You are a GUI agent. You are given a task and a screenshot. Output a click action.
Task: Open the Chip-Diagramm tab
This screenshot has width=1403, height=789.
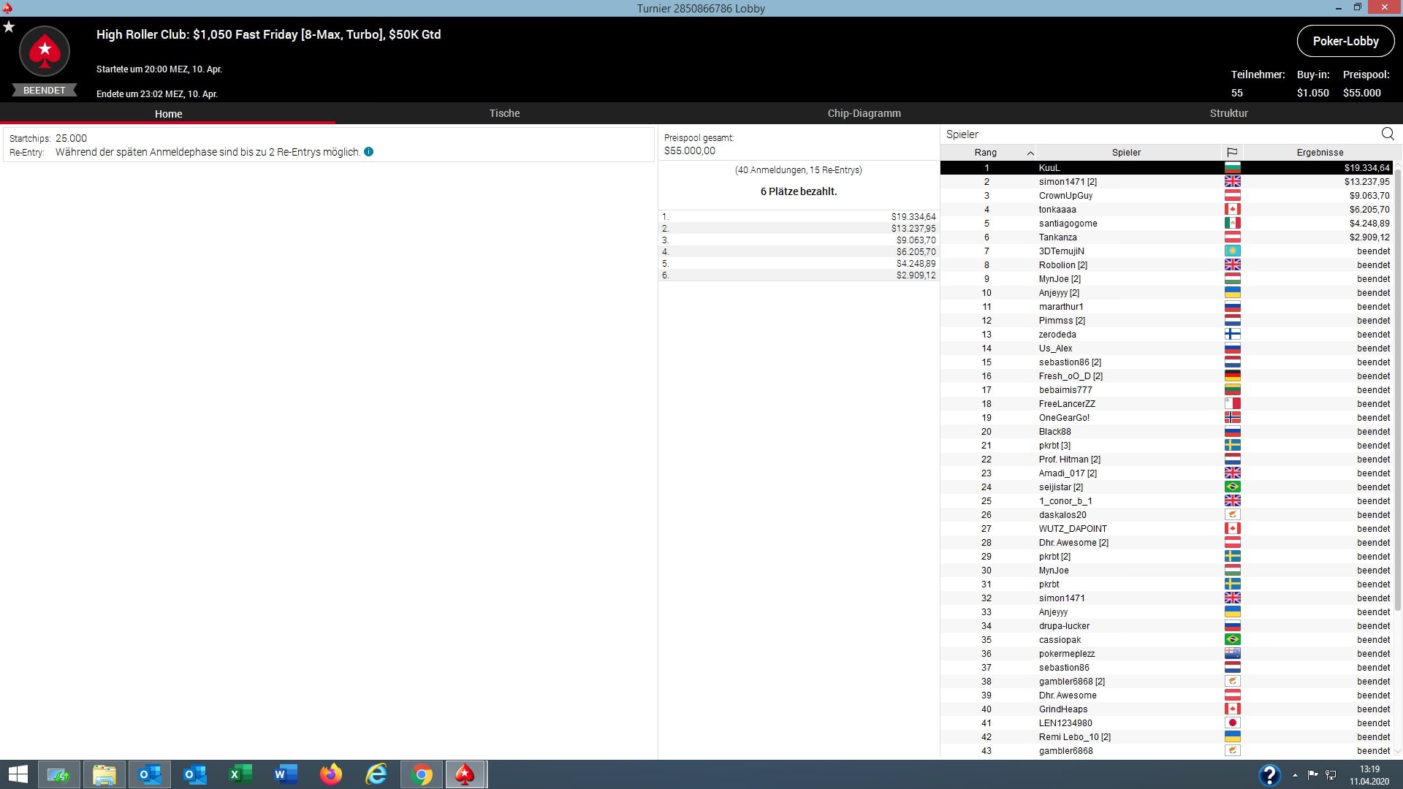[864, 113]
